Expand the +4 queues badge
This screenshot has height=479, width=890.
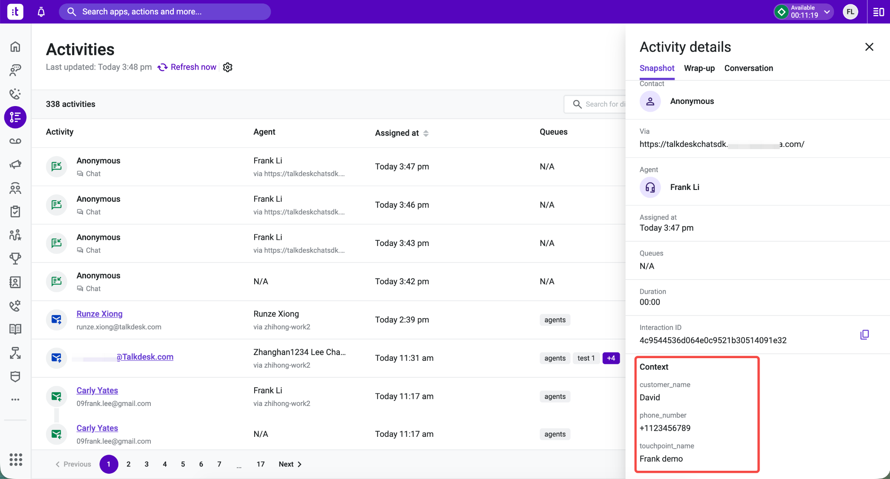point(611,358)
